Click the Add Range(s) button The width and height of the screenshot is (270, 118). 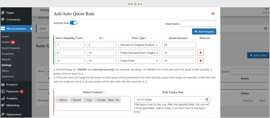click(204, 31)
